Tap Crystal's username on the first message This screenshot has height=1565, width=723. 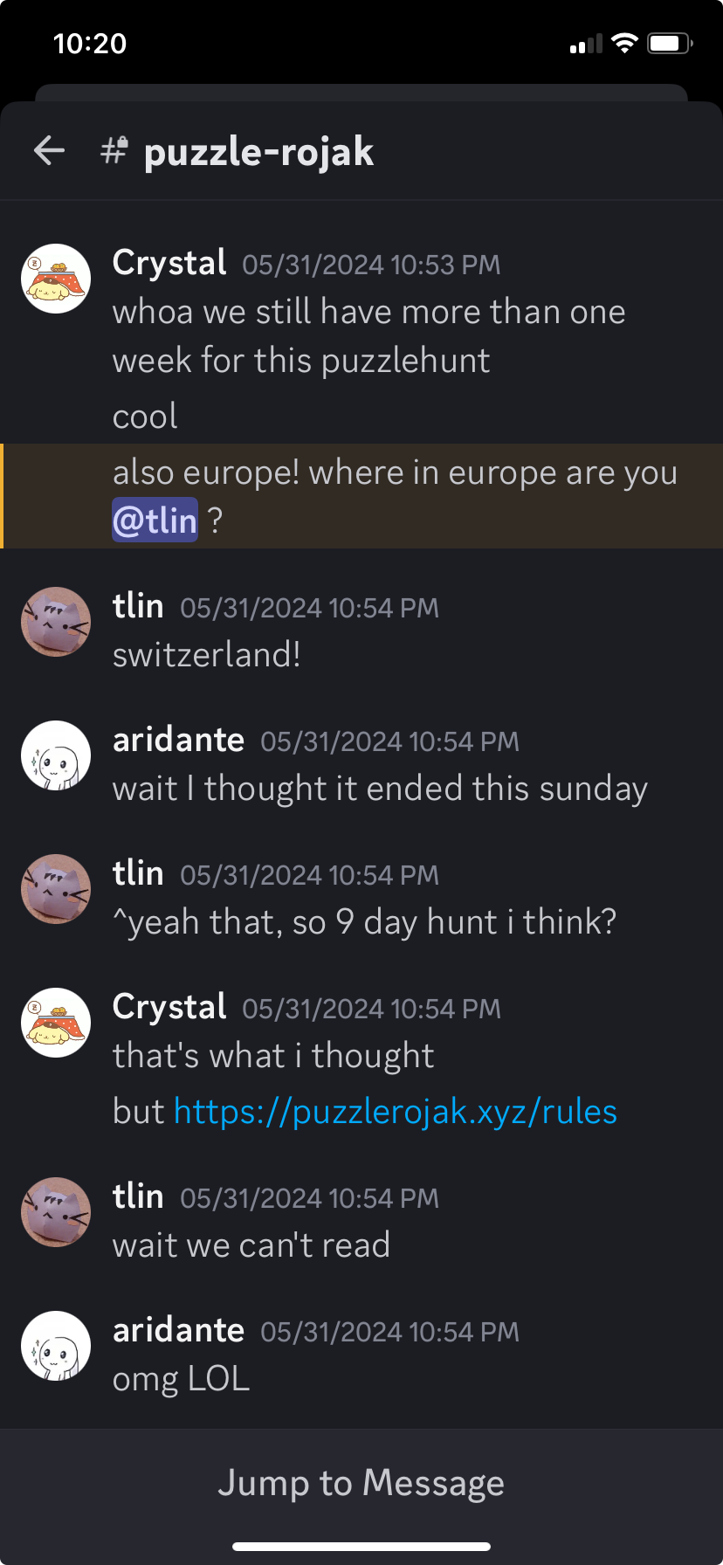tap(169, 262)
